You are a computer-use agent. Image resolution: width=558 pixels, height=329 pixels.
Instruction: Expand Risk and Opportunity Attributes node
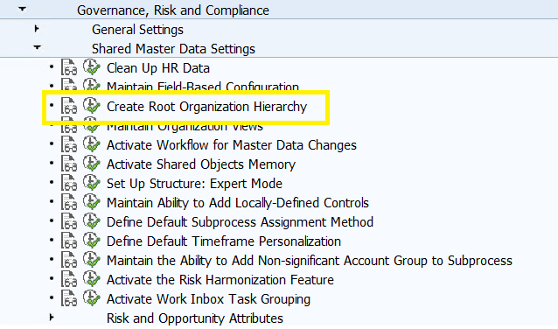click(x=52, y=317)
